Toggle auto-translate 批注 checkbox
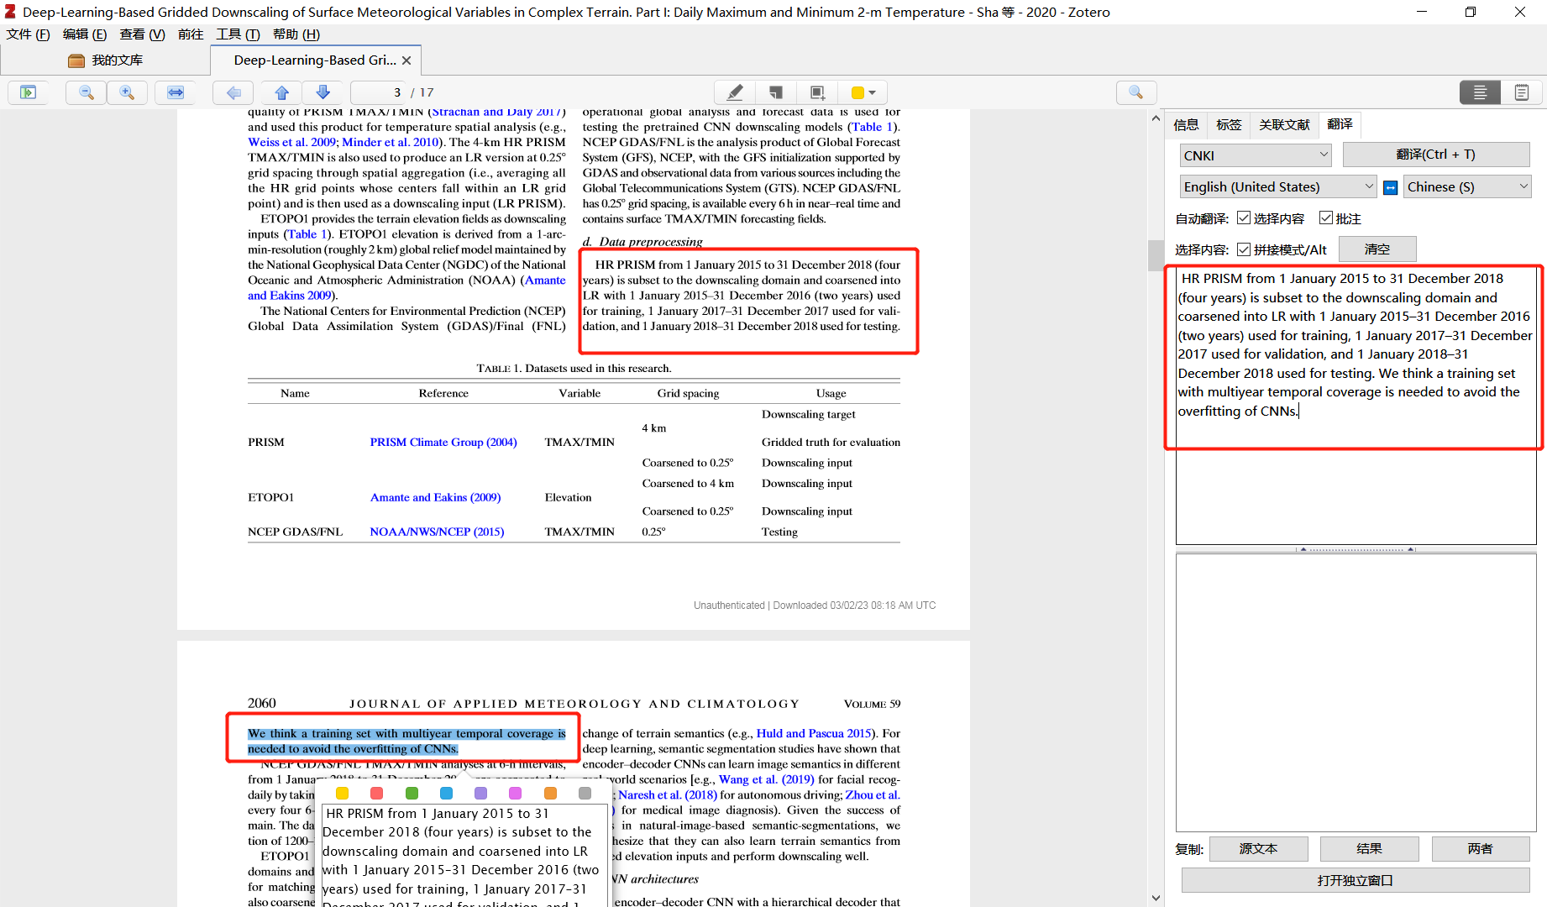This screenshot has width=1547, height=907. [x=1326, y=218]
